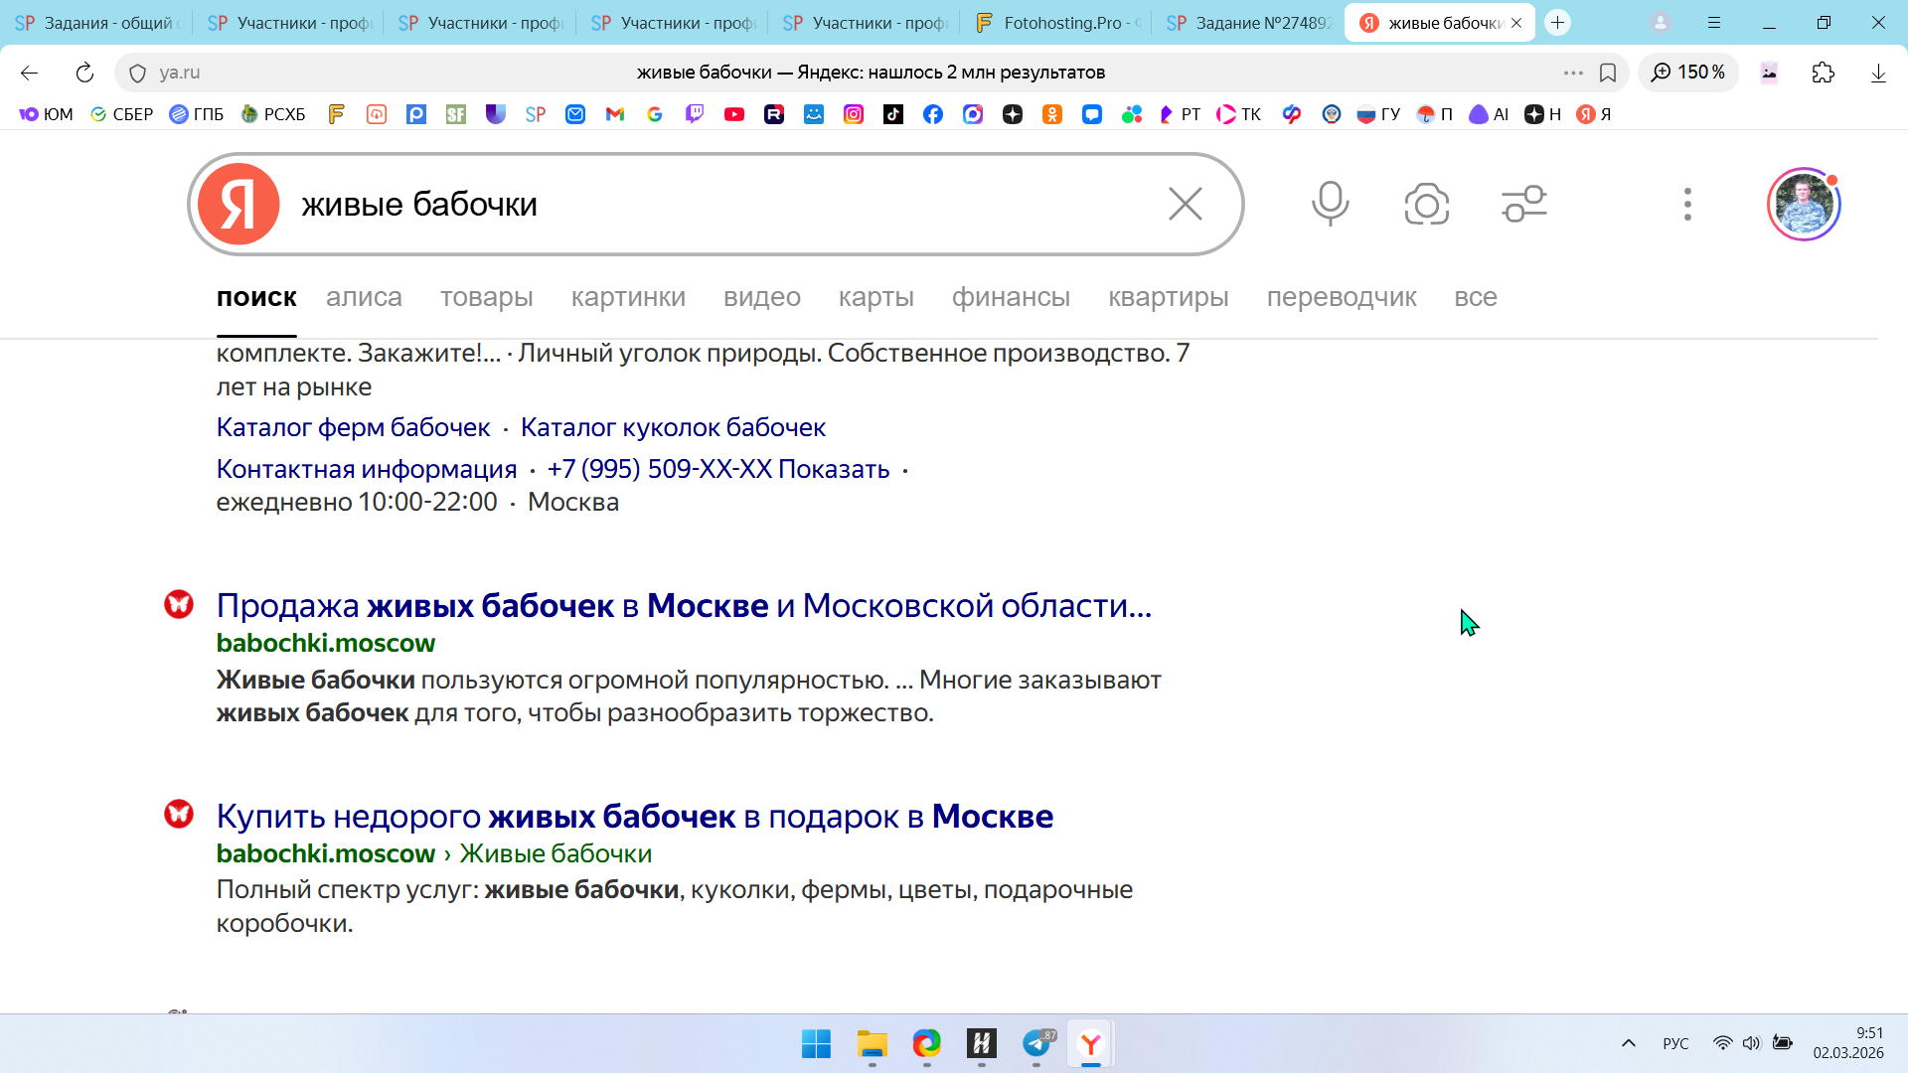
Task: Open the vertical three-dots menu beside the avatar
Action: (1686, 204)
